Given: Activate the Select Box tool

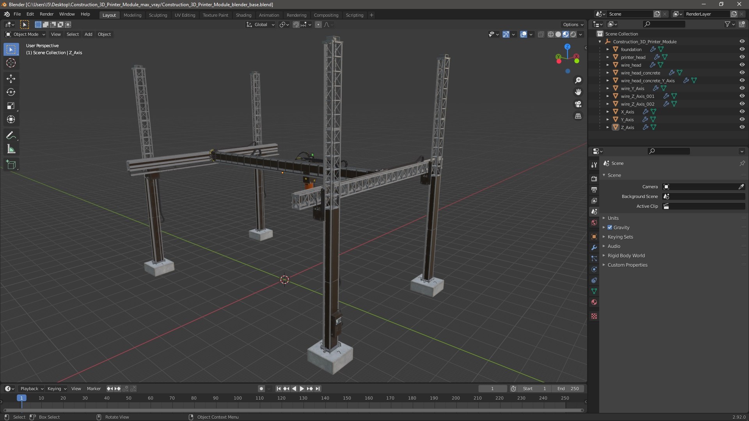Looking at the screenshot, I should [x=11, y=49].
